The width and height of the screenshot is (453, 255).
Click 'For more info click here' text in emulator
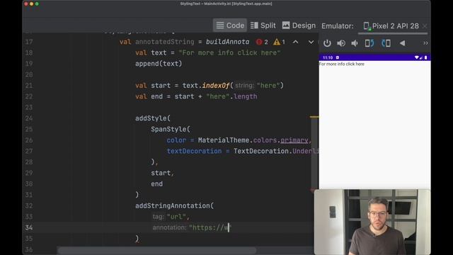coord(341,64)
